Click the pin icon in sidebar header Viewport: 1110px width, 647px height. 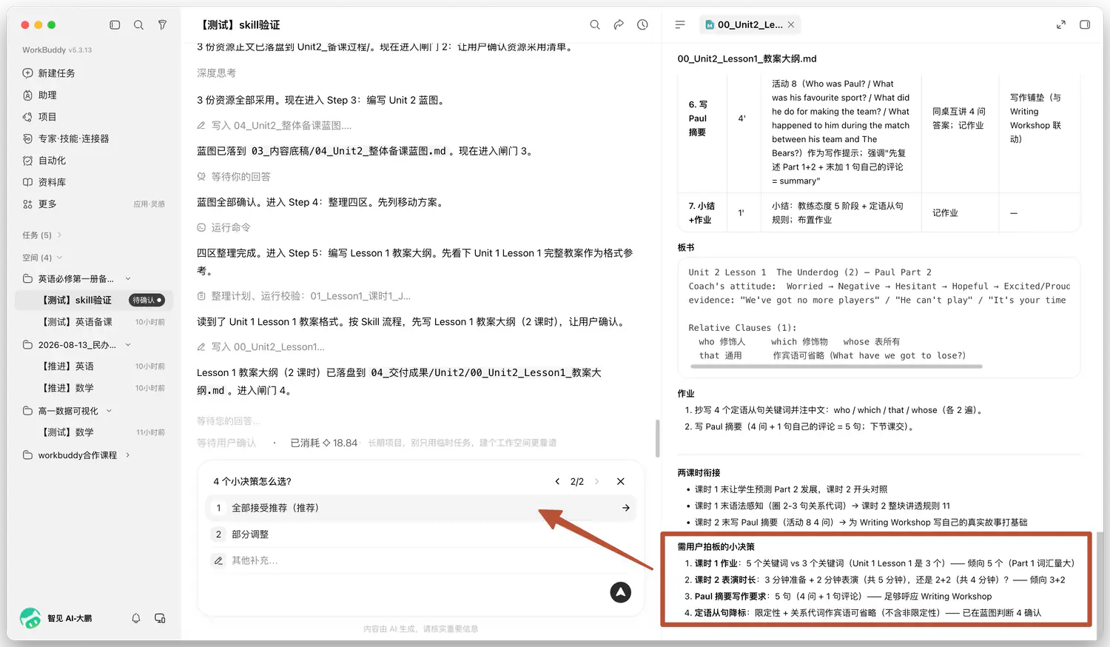[x=162, y=24]
